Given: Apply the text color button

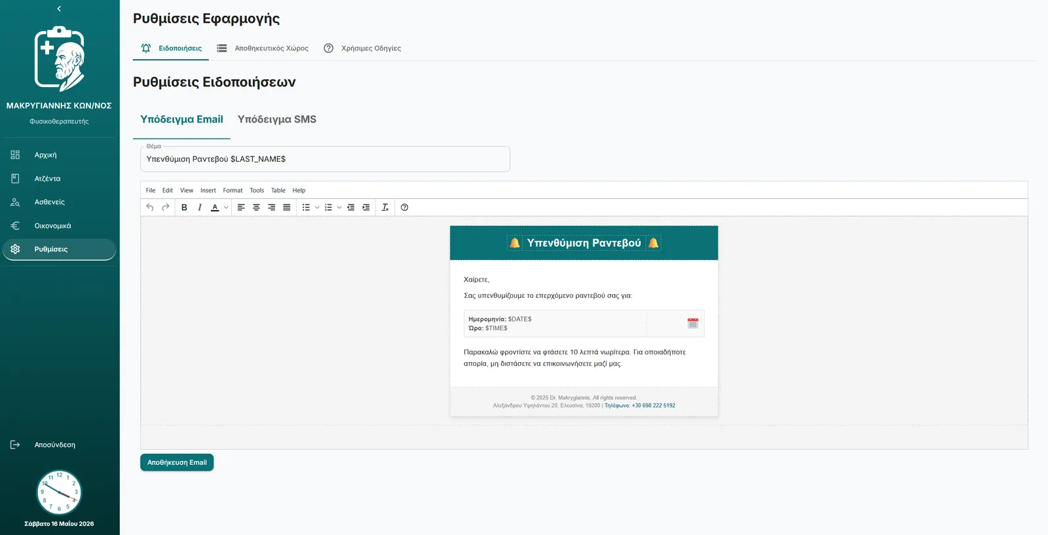Looking at the screenshot, I should 215,208.
